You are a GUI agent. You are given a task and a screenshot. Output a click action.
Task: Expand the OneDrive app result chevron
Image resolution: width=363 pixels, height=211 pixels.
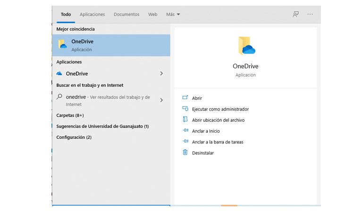pos(161,74)
